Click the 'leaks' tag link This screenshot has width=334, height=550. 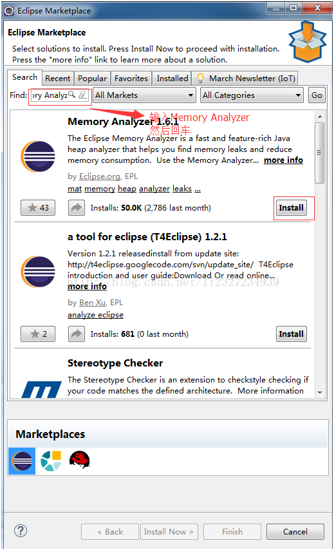click(182, 189)
